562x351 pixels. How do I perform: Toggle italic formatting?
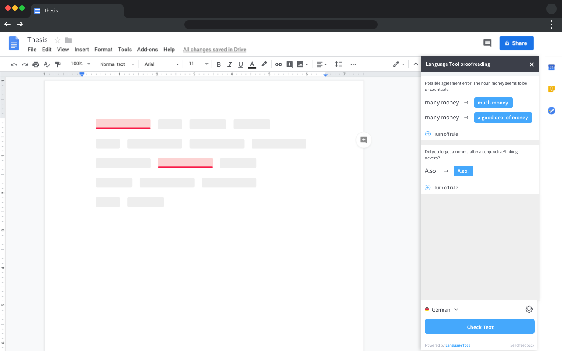tap(230, 64)
